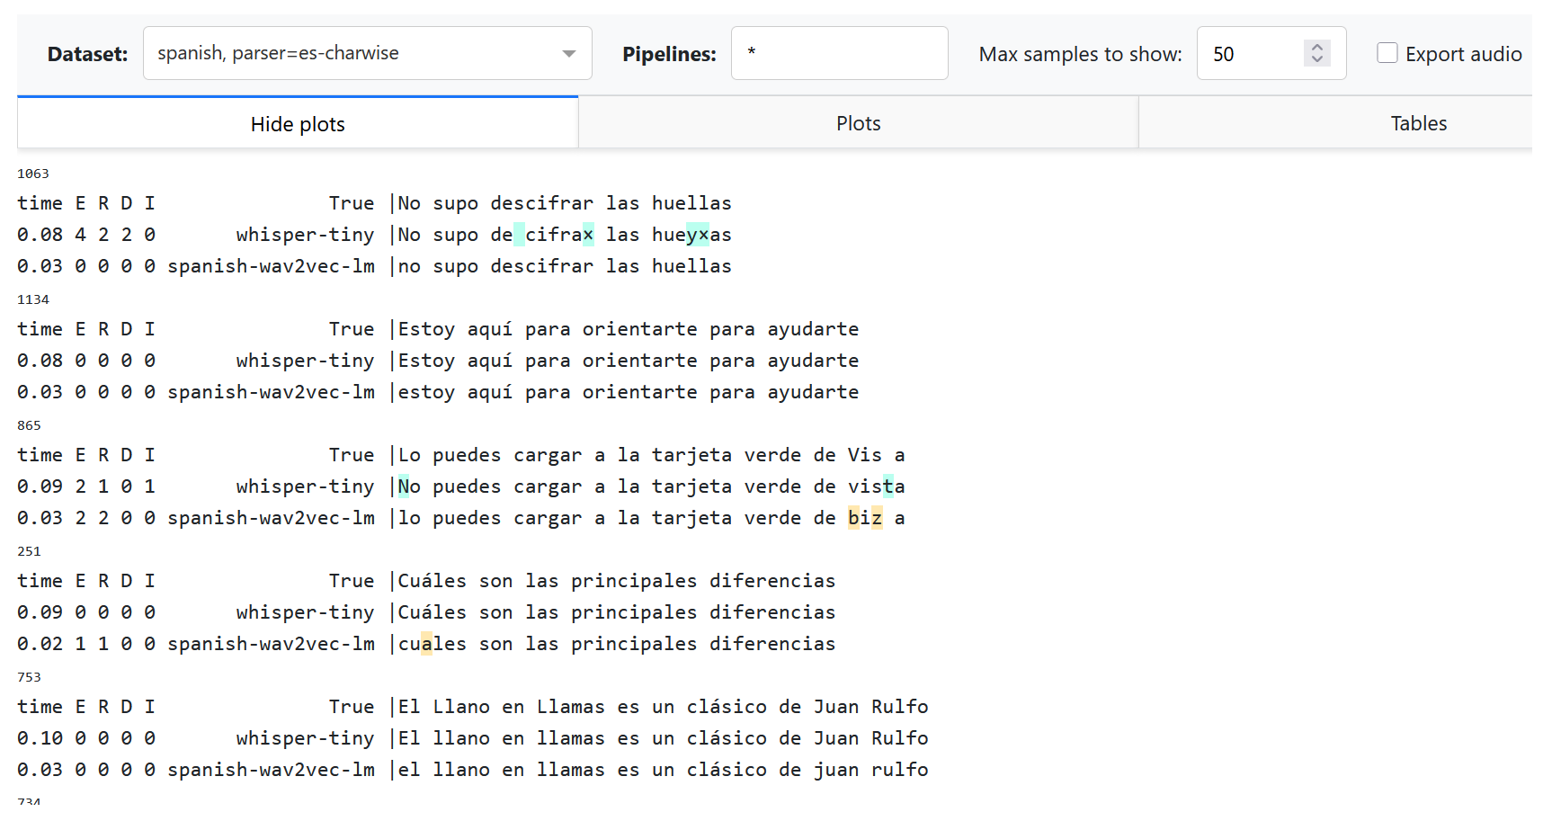Screen dimensions: 1552x821
Task: Open the Tables tab
Action: click(1419, 122)
